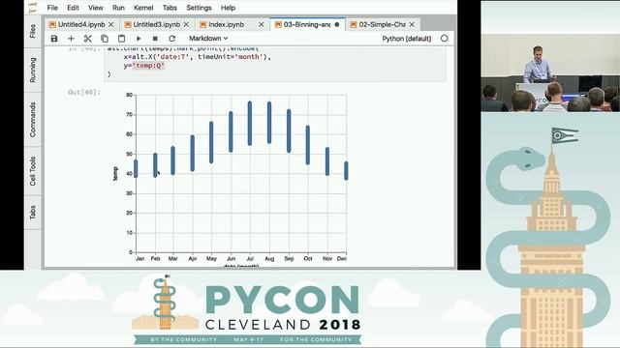Switch to the Index.ipynb tab
This screenshot has height=348, width=620.
pos(226,24)
